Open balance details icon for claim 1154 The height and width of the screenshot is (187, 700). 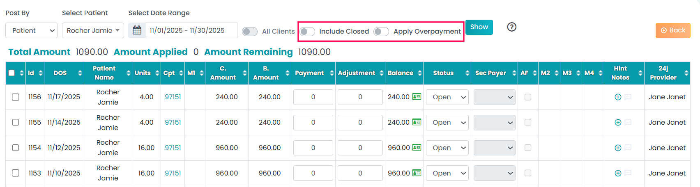click(x=417, y=148)
